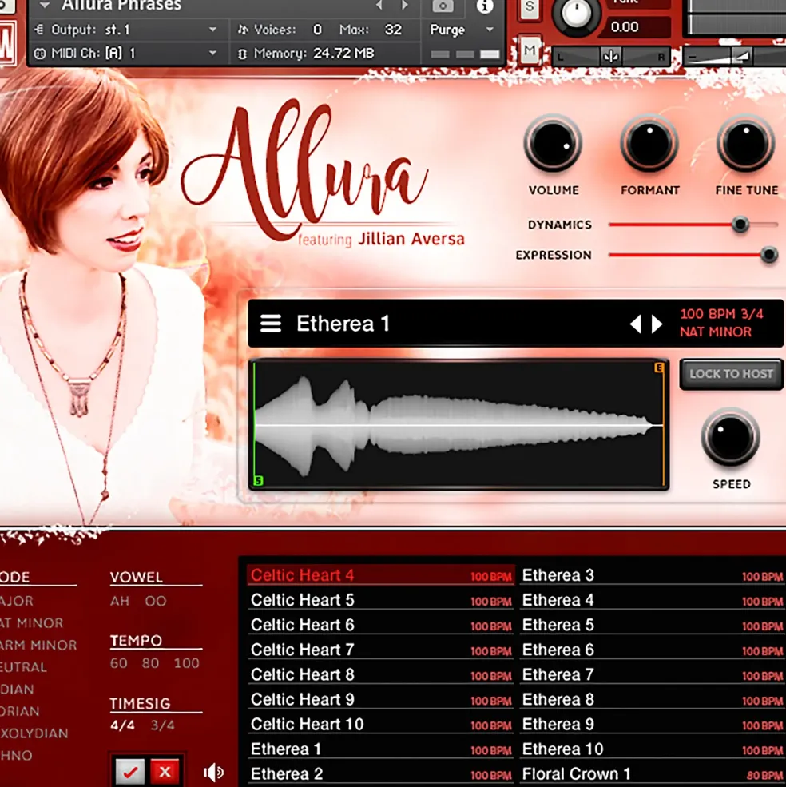The image size is (786, 787).
Task: Select Celtic Heart 10 phrase
Action: point(381,724)
